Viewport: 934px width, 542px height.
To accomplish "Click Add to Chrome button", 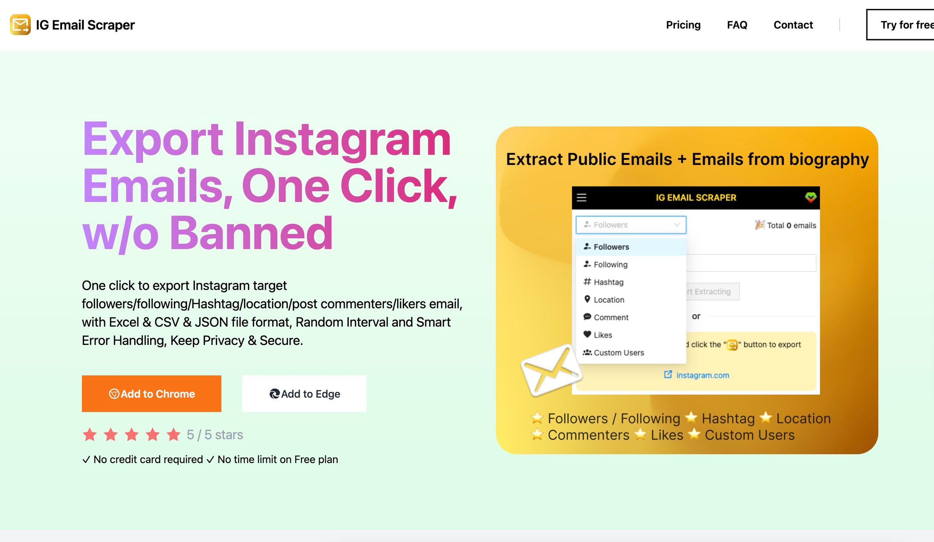I will (151, 393).
